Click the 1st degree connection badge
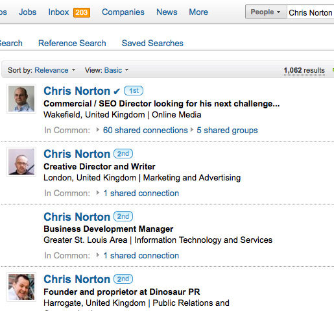The image size is (334, 311). pos(134,91)
